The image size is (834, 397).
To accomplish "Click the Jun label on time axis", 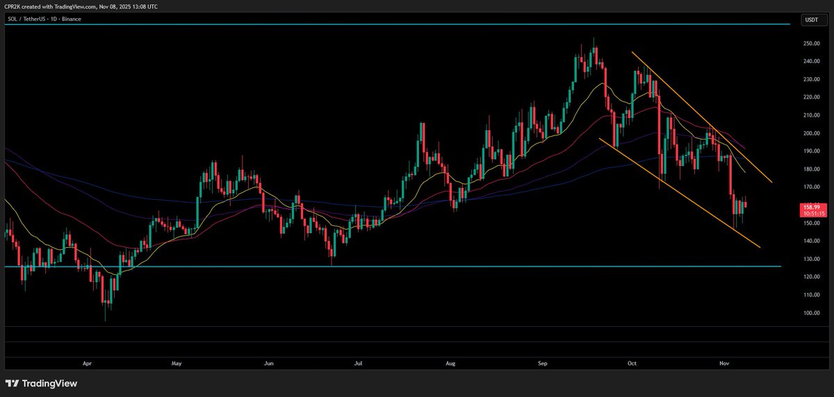I will coord(269,362).
